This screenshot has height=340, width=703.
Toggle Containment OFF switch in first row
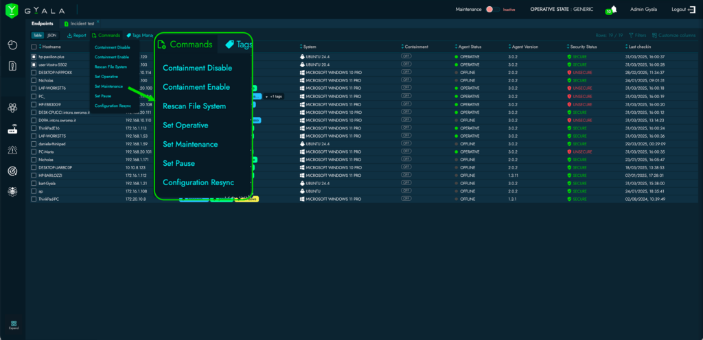(x=406, y=56)
